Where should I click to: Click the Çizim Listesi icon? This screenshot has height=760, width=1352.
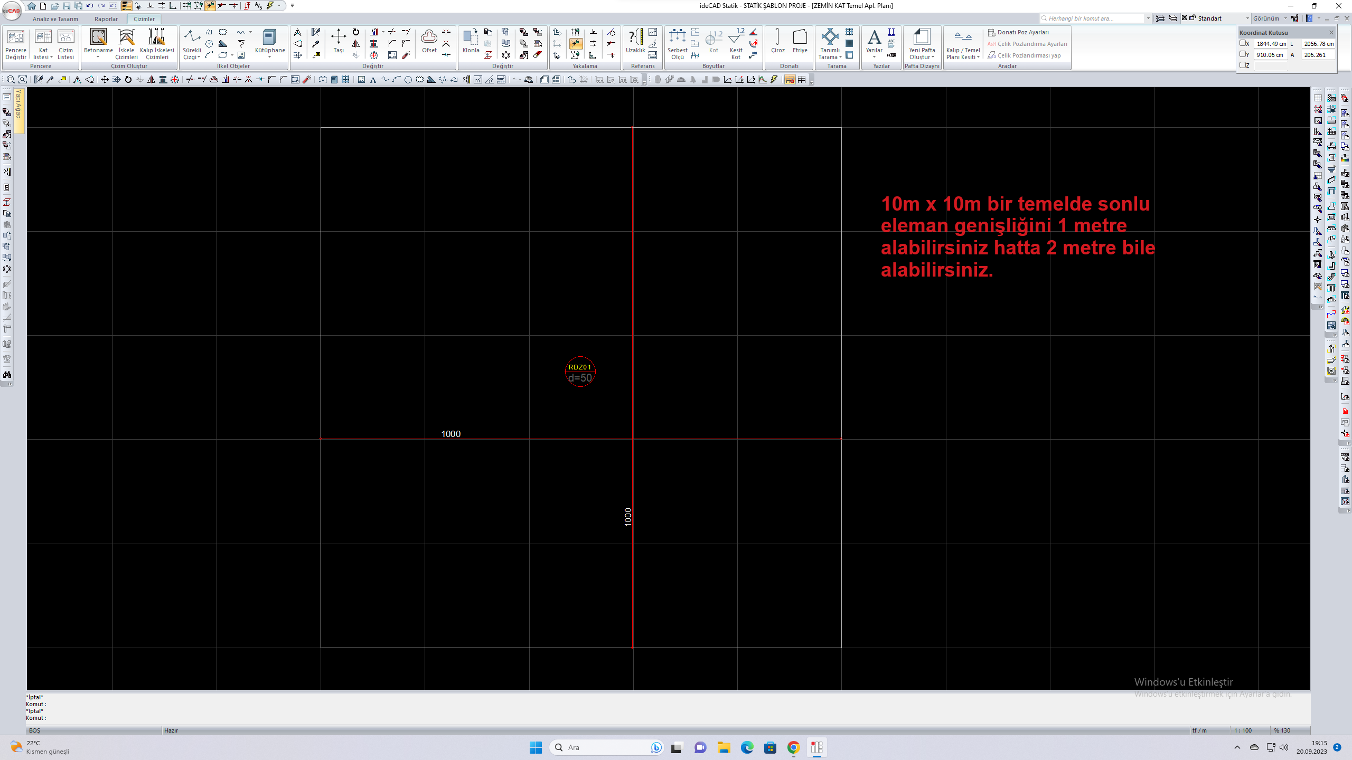[x=65, y=44]
